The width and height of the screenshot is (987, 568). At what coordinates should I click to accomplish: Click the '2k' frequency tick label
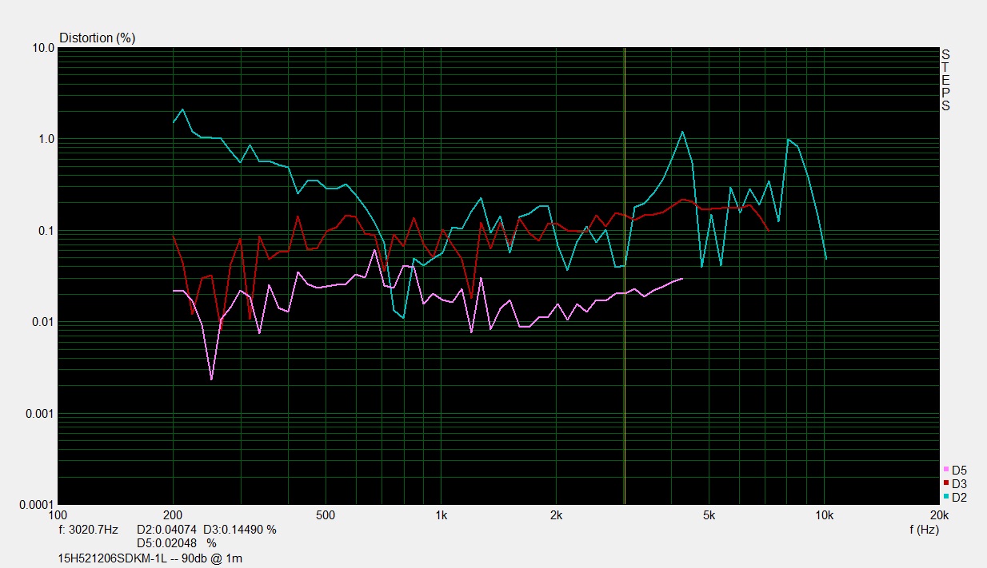click(x=557, y=515)
